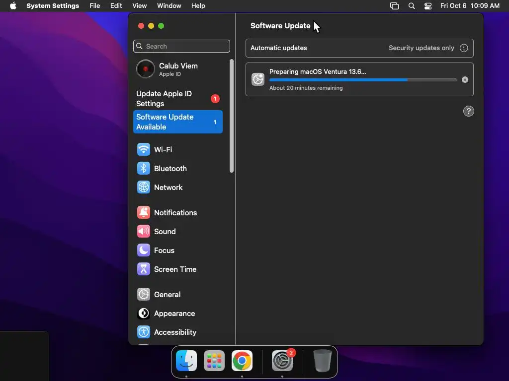Open the Wi-Fi settings icon
This screenshot has width=509, height=381.
(x=144, y=149)
